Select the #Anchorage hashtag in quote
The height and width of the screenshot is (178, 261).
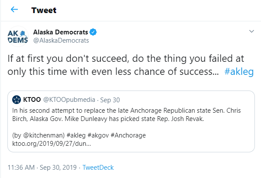tap(128, 135)
